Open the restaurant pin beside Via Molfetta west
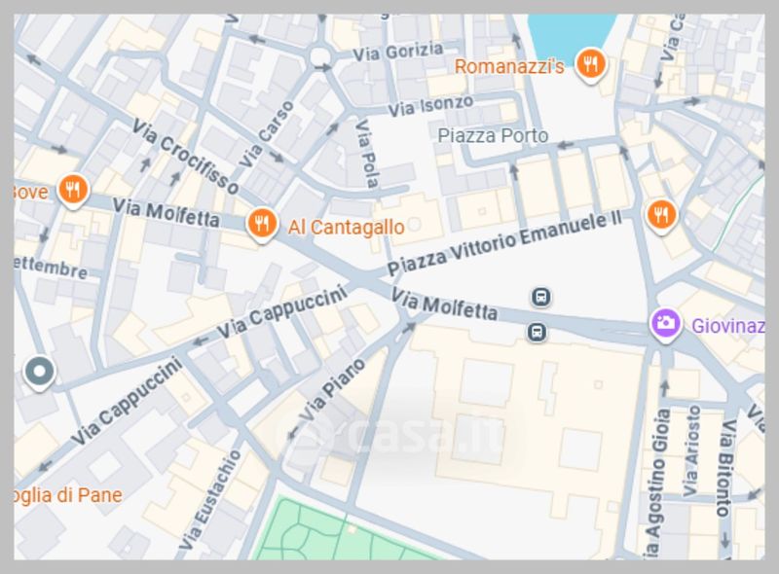The image size is (779, 574). (x=73, y=191)
